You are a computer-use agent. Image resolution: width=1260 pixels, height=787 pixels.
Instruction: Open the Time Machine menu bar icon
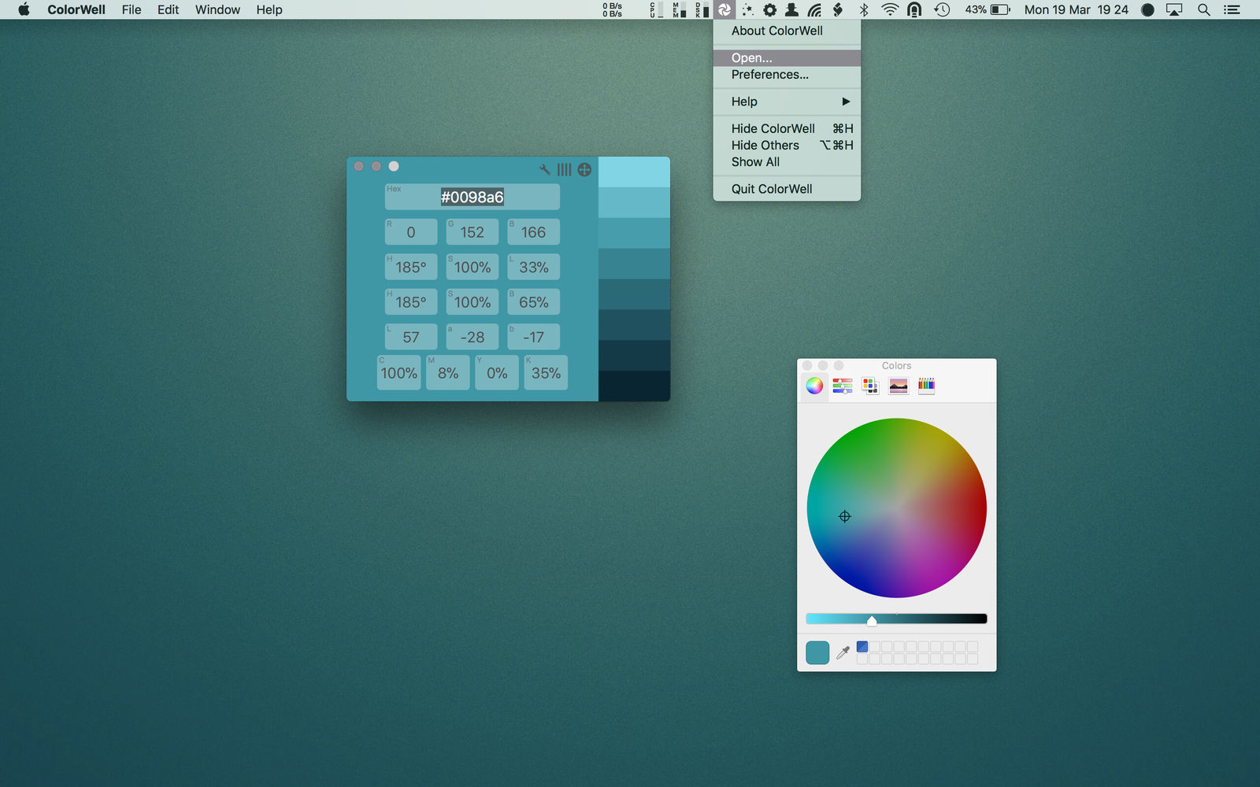point(942,9)
